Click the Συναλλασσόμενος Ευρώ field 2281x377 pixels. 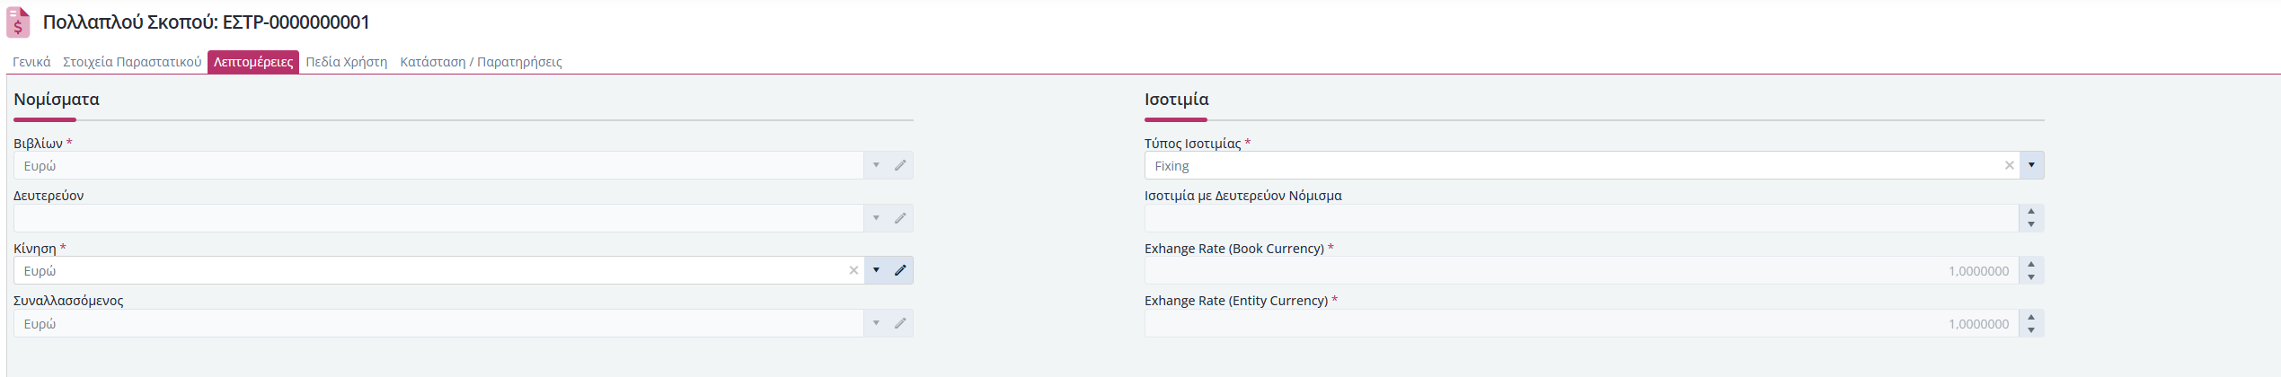tap(438, 323)
